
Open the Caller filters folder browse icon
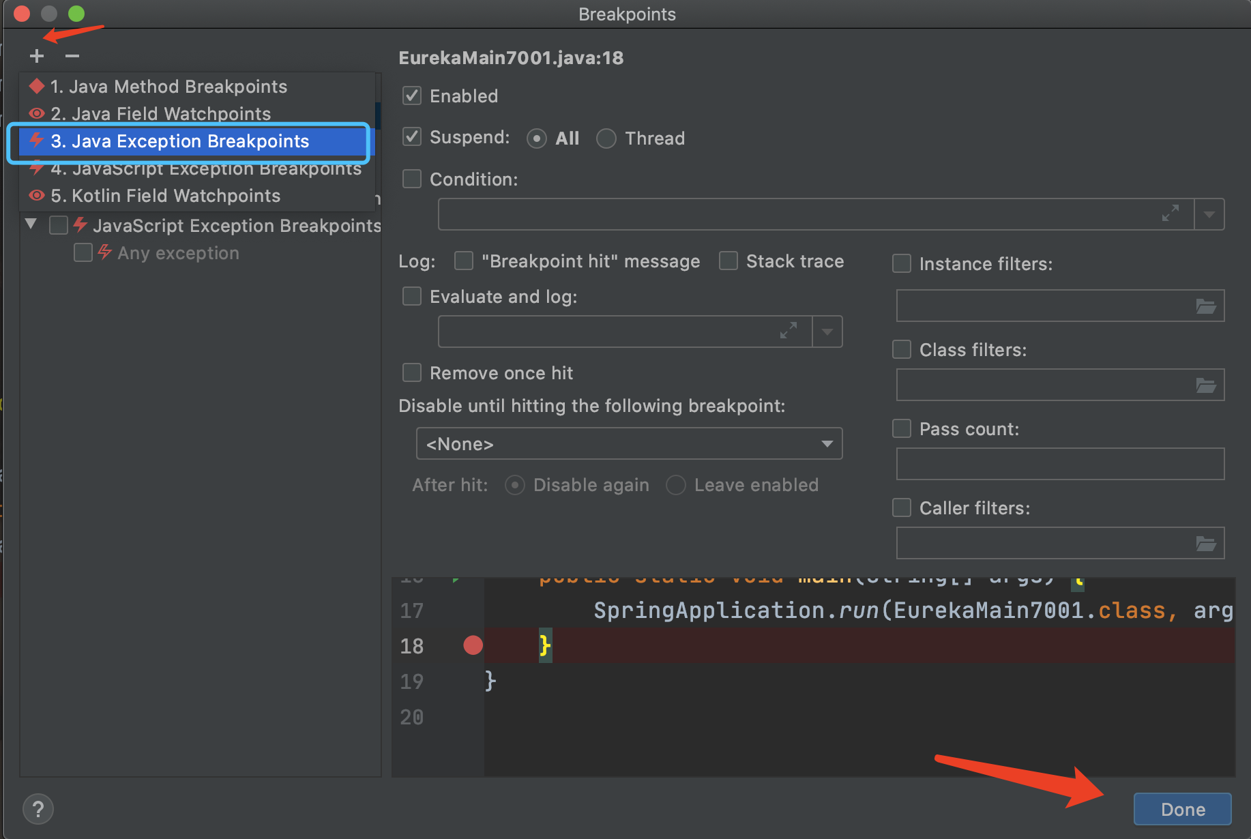click(1206, 544)
